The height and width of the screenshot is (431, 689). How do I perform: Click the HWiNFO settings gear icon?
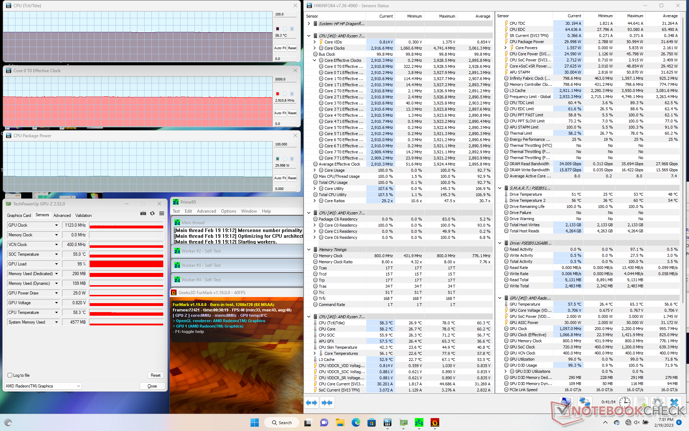[x=657, y=402]
